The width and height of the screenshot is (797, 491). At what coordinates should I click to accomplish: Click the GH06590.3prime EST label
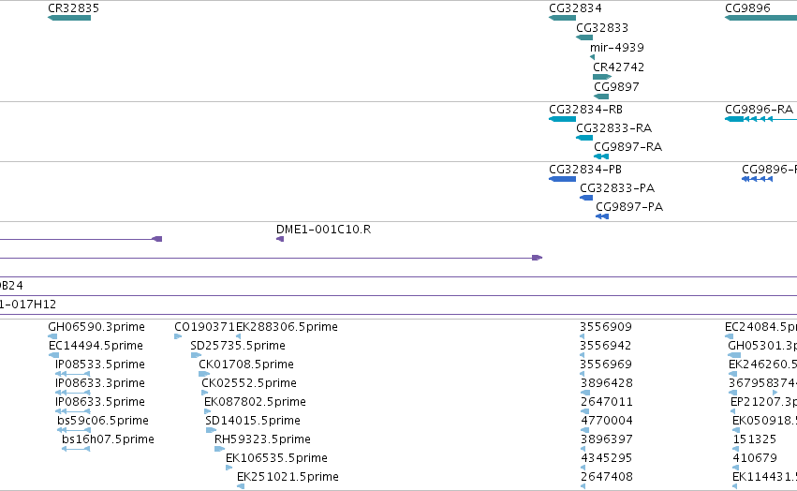click(x=96, y=327)
